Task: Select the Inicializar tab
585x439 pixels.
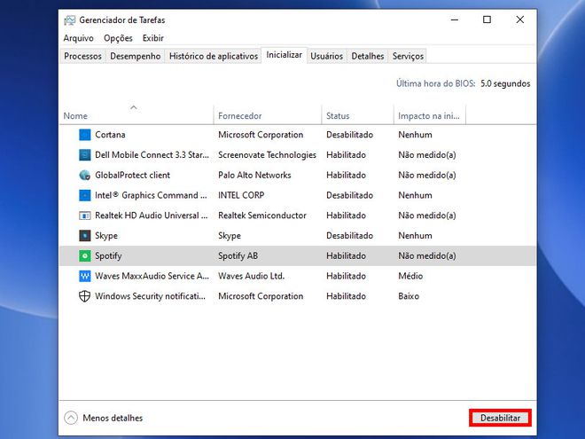Action: (x=284, y=55)
